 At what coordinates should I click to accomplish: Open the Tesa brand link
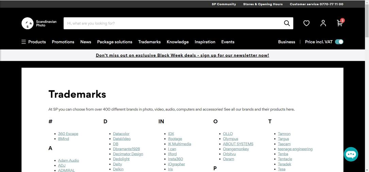pyautogui.click(x=282, y=169)
